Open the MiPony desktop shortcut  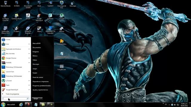click(62, 29)
